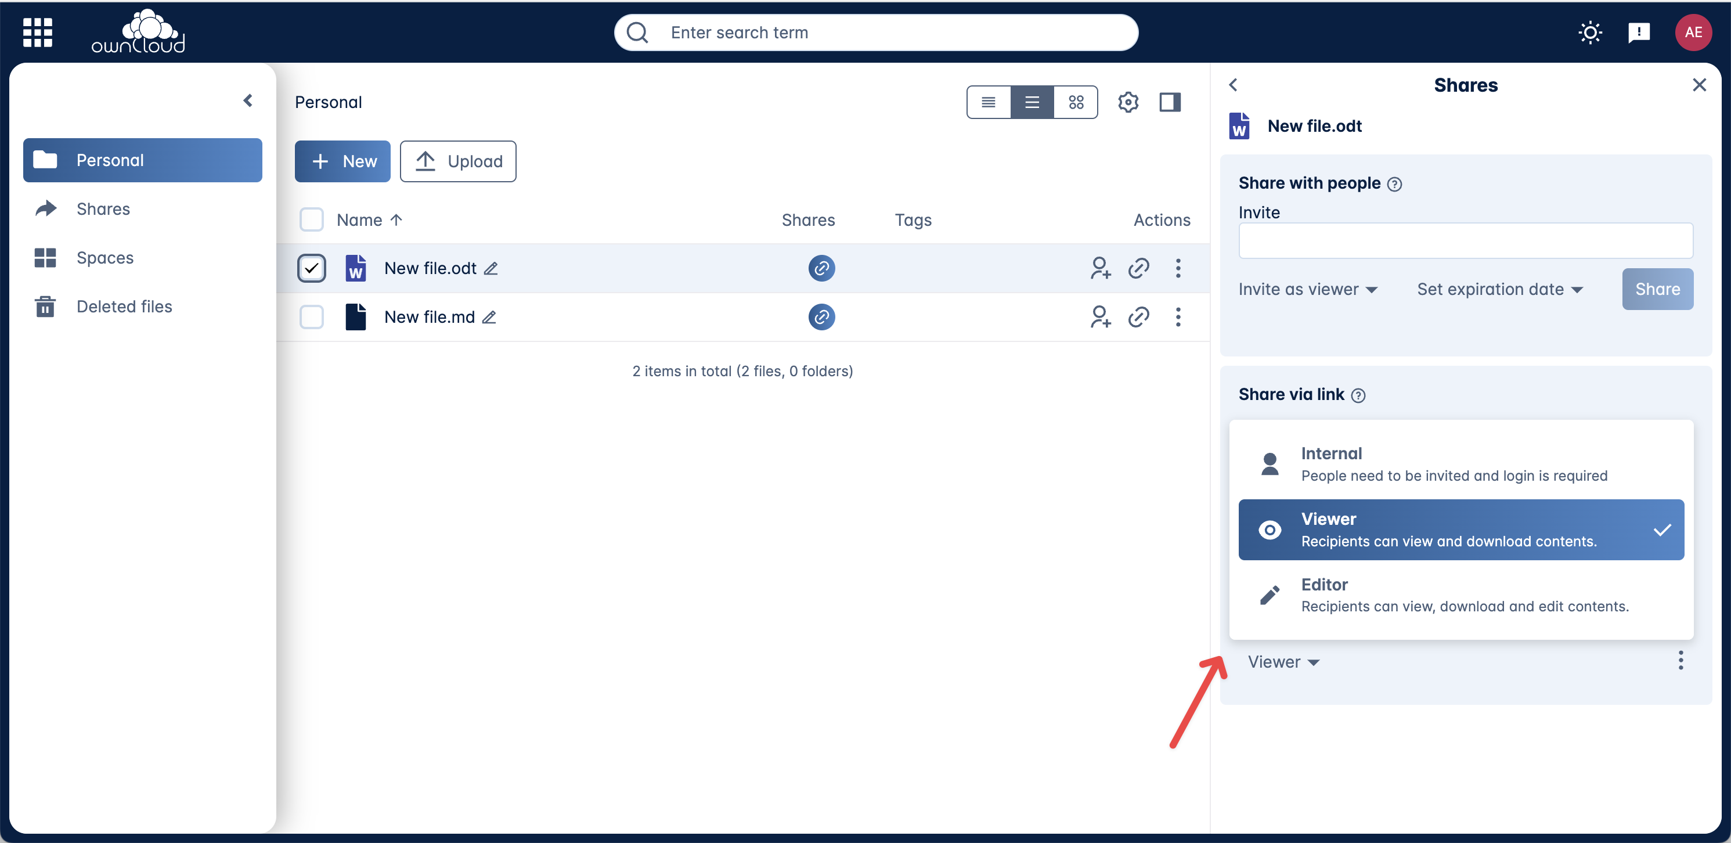1731x843 pixels.
Task: Open the files view settings gear
Action: [1128, 102]
